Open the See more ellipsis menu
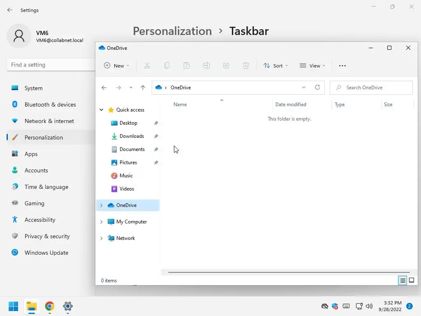The height and width of the screenshot is (316, 421). click(342, 66)
